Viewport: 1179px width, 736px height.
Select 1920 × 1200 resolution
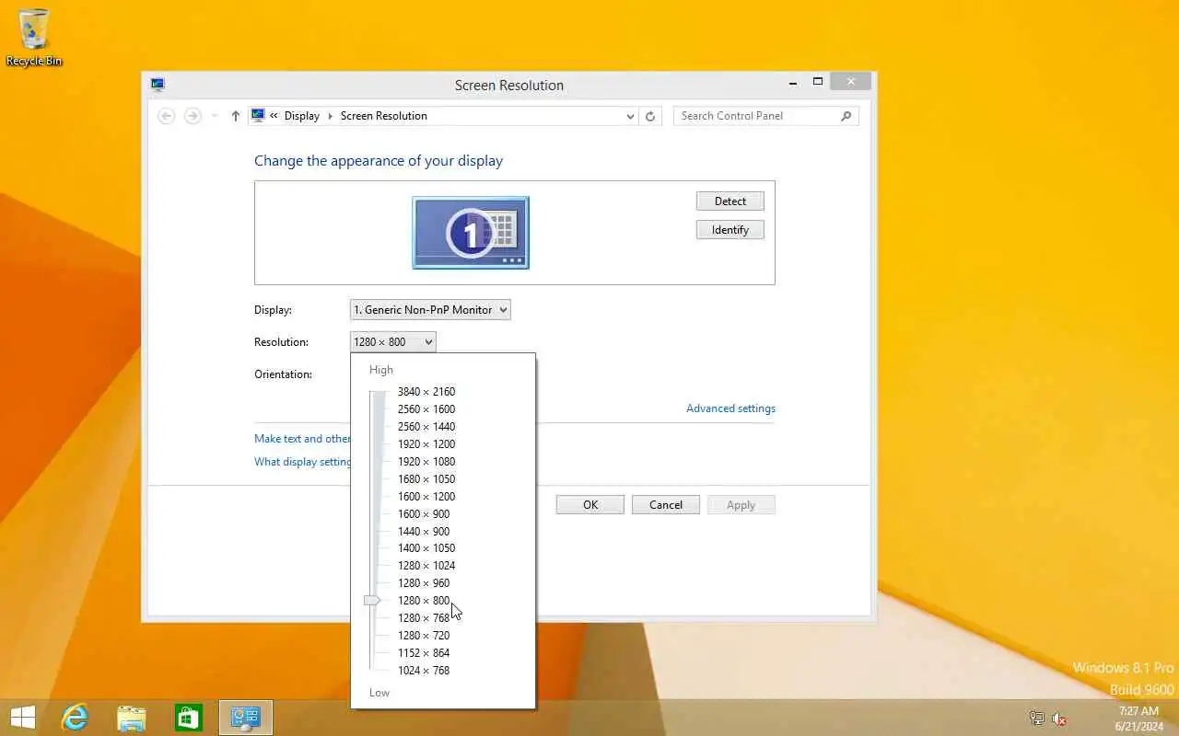coord(426,444)
